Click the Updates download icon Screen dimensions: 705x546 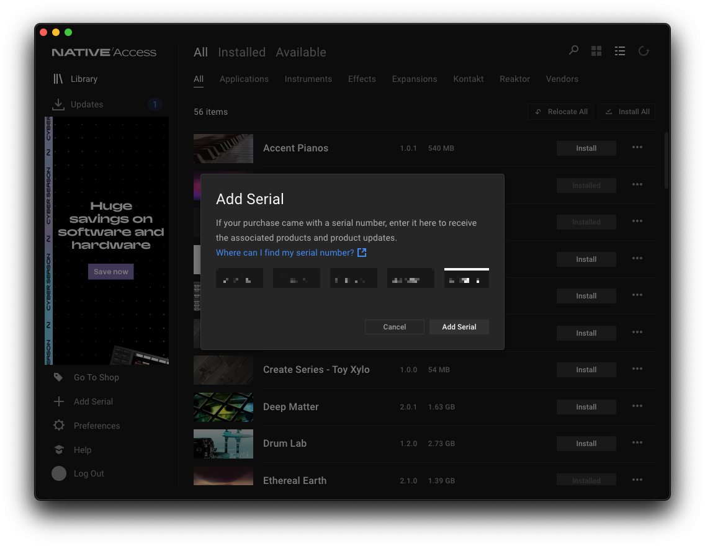58,104
